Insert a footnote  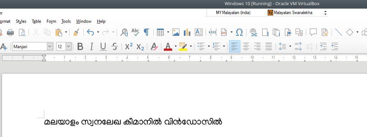pyautogui.click(x=265, y=32)
